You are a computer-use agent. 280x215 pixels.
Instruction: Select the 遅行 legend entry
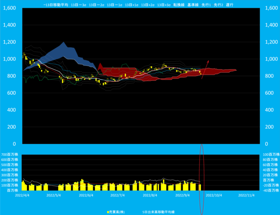(x=230, y=5)
